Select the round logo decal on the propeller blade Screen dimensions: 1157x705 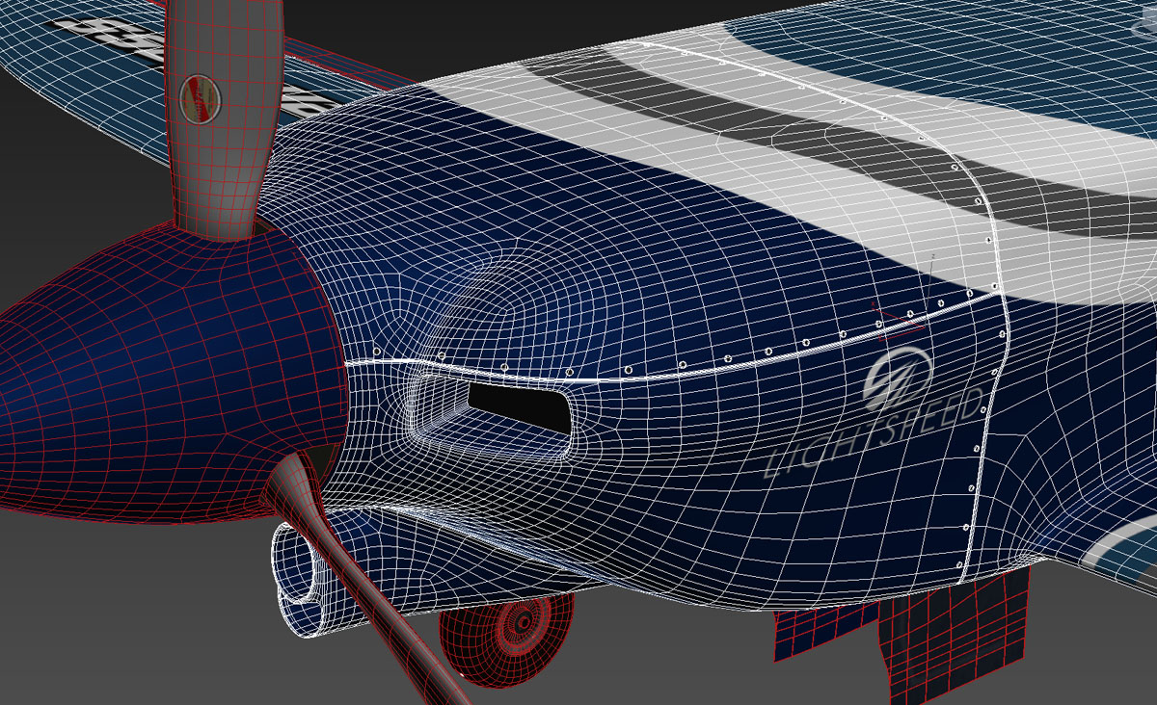coord(200,97)
